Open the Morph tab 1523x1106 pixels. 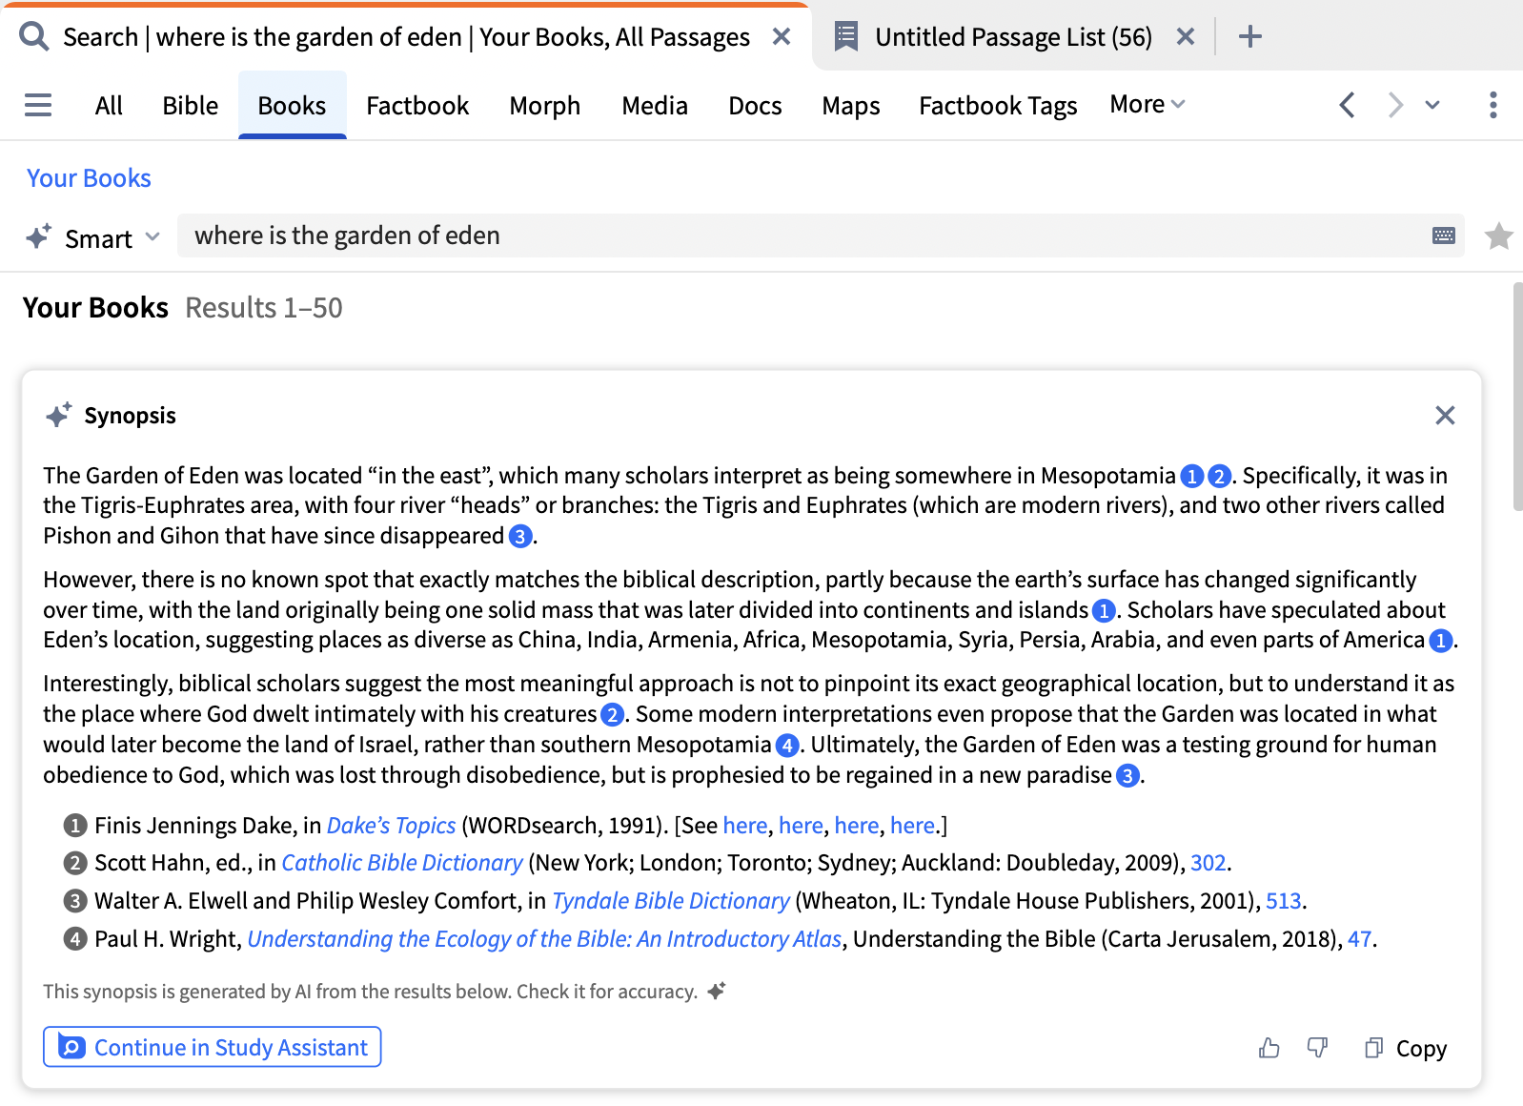(x=545, y=106)
